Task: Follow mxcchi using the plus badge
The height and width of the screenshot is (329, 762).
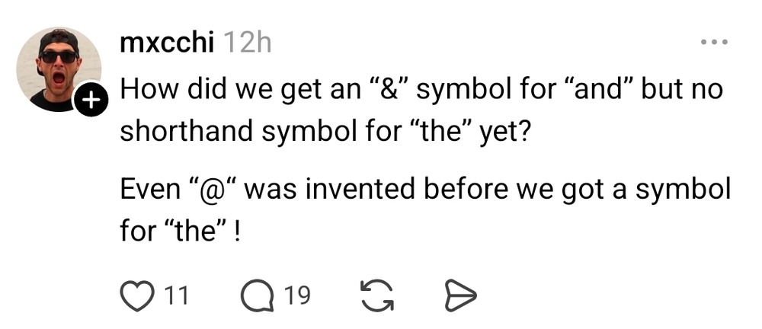Action: (88, 99)
